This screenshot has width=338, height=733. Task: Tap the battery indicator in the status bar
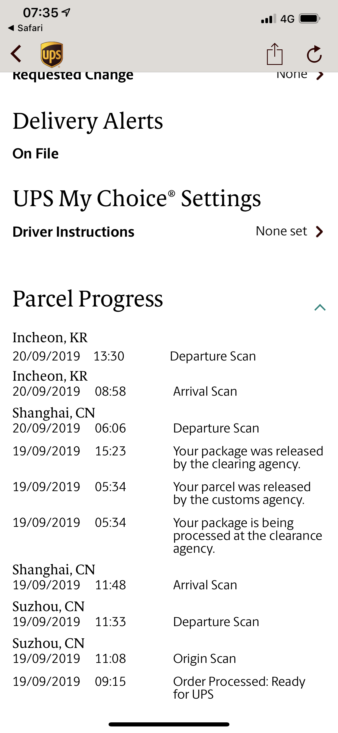(x=310, y=19)
